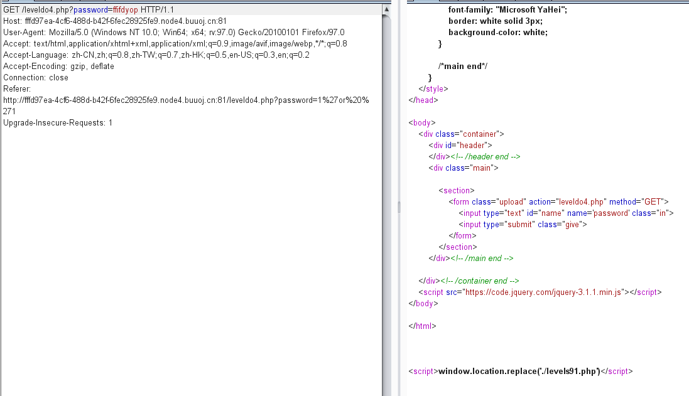The width and height of the screenshot is (689, 396).
Task: Click the /header end comment
Action: (x=485, y=157)
